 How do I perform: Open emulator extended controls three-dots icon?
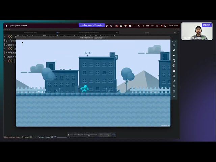[174, 97]
